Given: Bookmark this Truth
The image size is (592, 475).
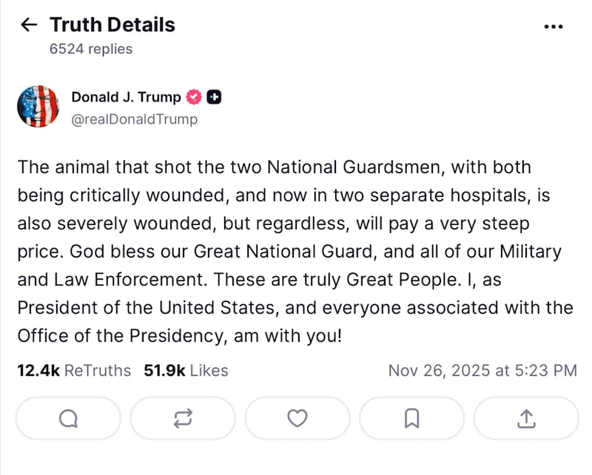Looking at the screenshot, I should [x=412, y=419].
